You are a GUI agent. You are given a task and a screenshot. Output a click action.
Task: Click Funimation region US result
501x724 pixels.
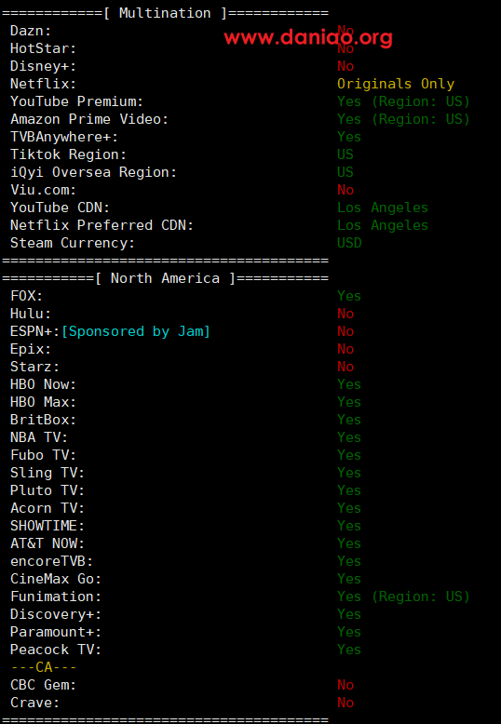click(x=403, y=597)
